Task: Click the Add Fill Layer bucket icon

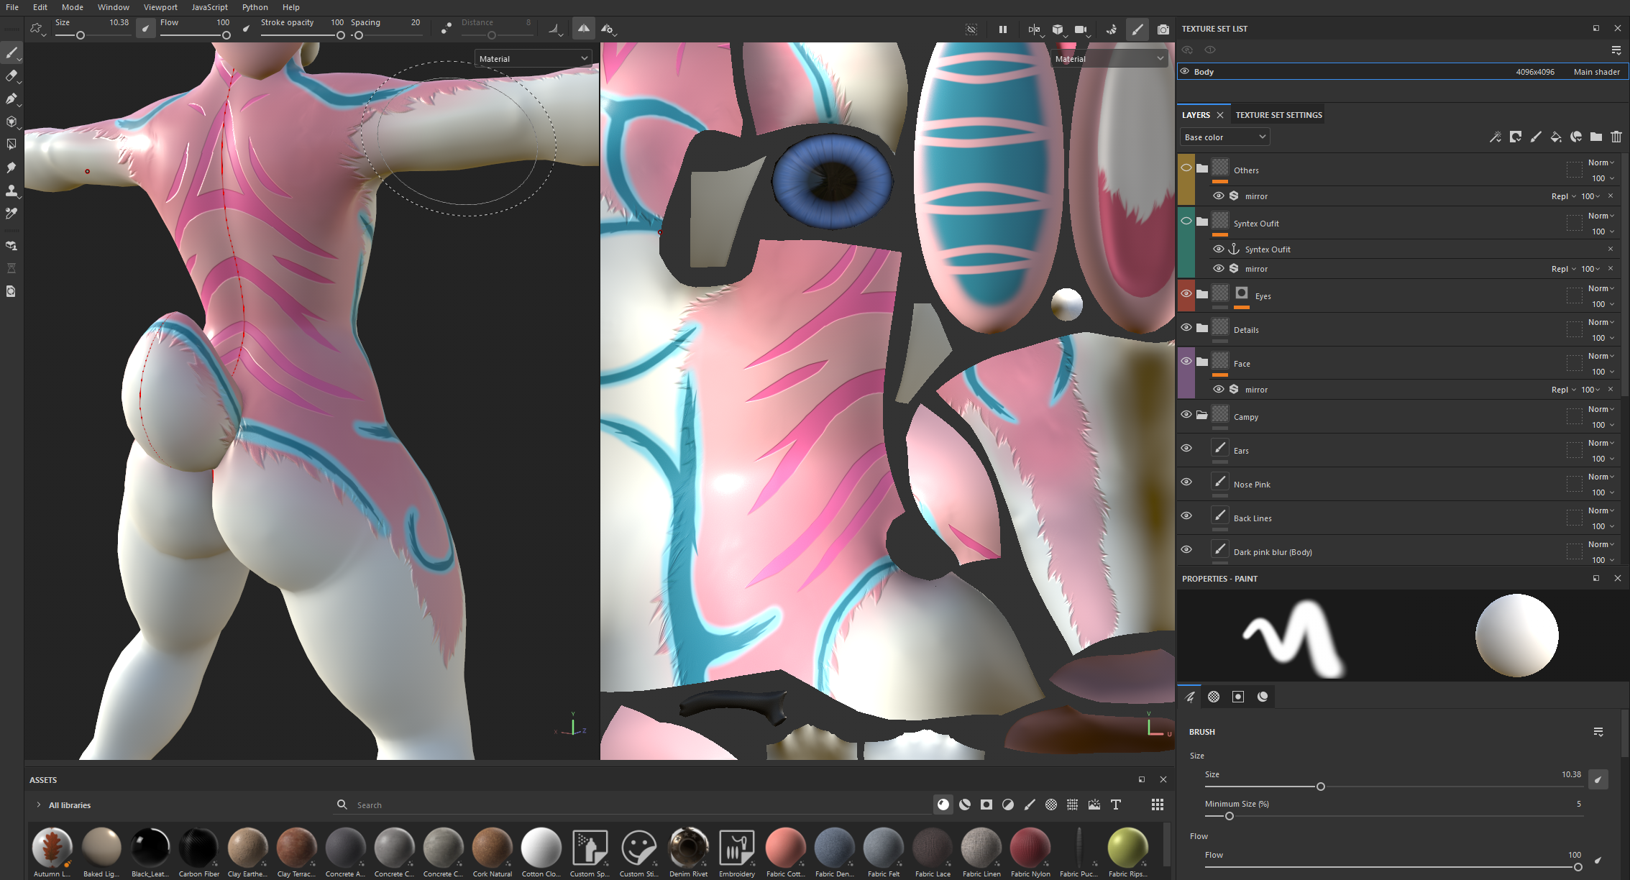Action: 1556,137
